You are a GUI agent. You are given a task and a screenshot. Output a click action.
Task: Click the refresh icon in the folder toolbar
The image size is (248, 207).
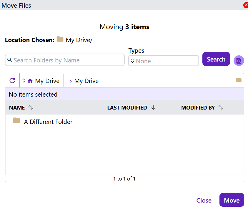12,81
